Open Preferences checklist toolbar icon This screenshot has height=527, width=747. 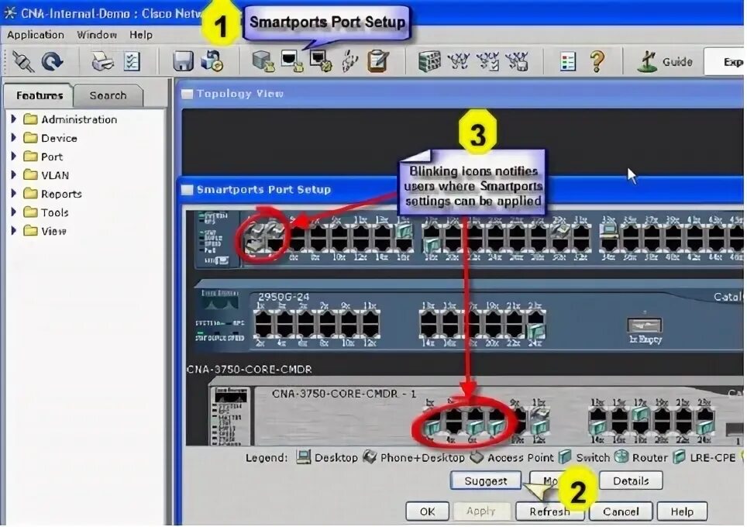click(x=132, y=61)
